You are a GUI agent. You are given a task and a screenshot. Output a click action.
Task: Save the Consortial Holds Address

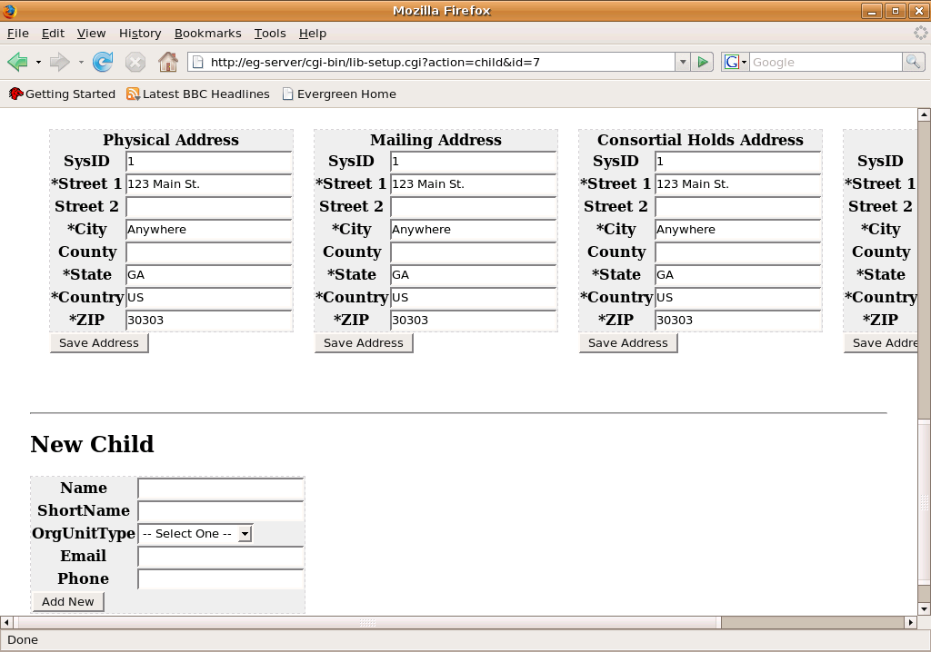coord(627,342)
